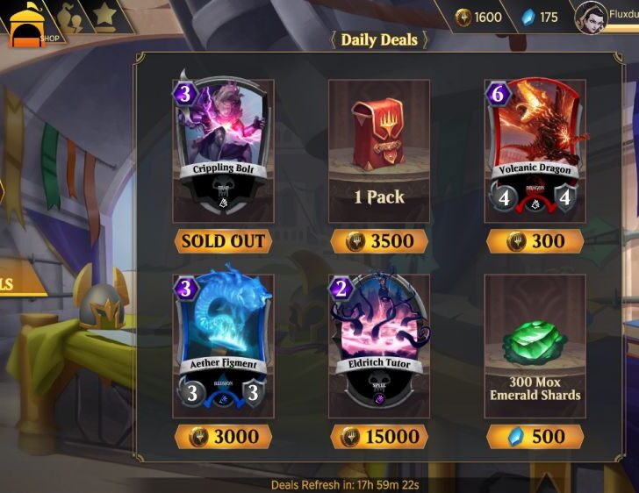Buy 1 Pack for 3500 gold
The width and height of the screenshot is (639, 493).
click(x=379, y=241)
